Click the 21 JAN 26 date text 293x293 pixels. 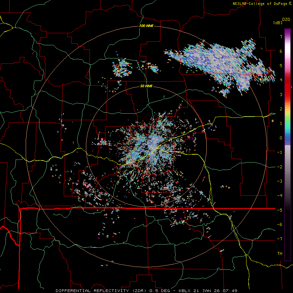pyautogui.click(x=206, y=291)
